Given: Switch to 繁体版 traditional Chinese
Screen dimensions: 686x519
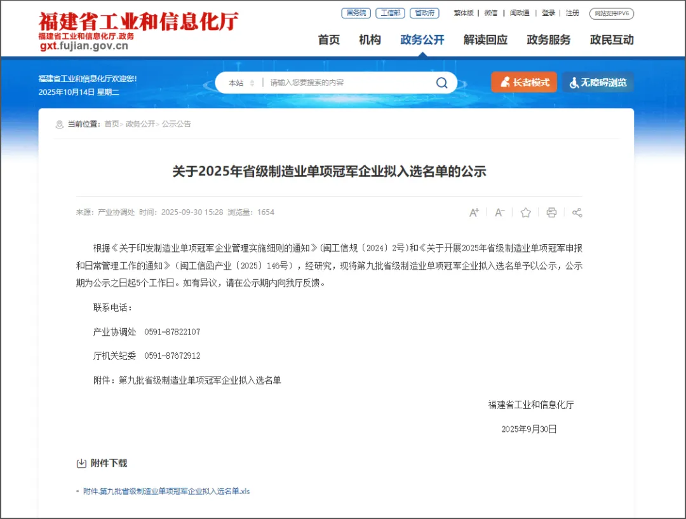Looking at the screenshot, I should pos(463,13).
